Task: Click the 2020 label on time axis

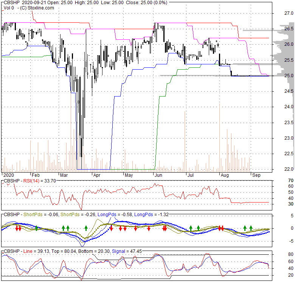Action: (9, 175)
